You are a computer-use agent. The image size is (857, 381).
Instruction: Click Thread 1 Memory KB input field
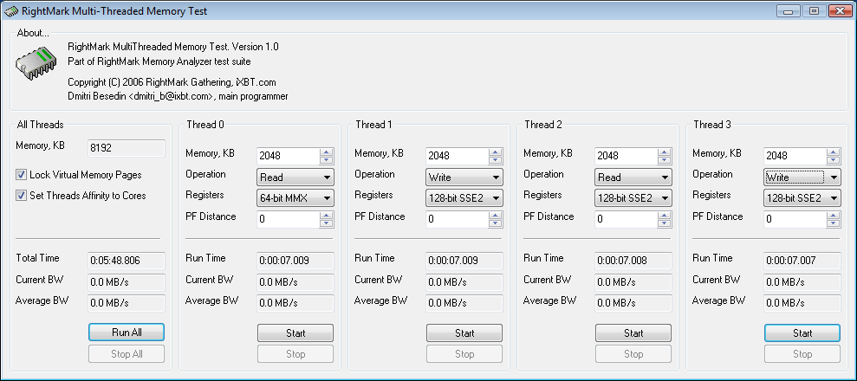click(457, 156)
